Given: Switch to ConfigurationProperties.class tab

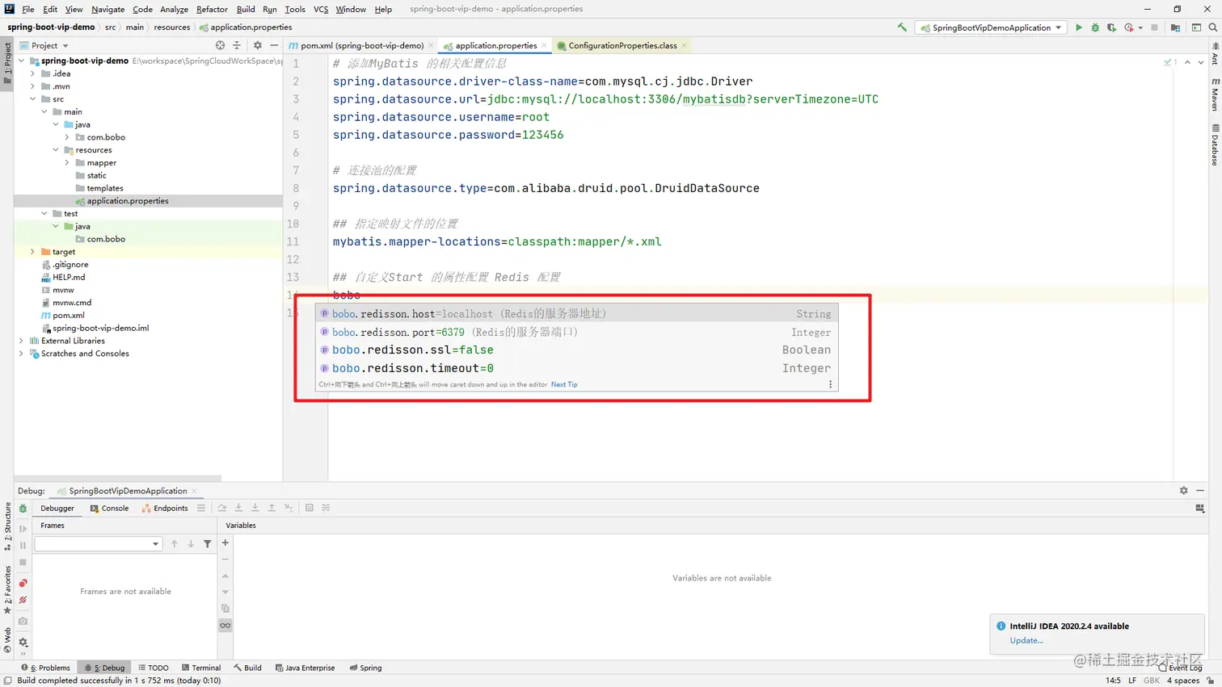Looking at the screenshot, I should (x=622, y=45).
